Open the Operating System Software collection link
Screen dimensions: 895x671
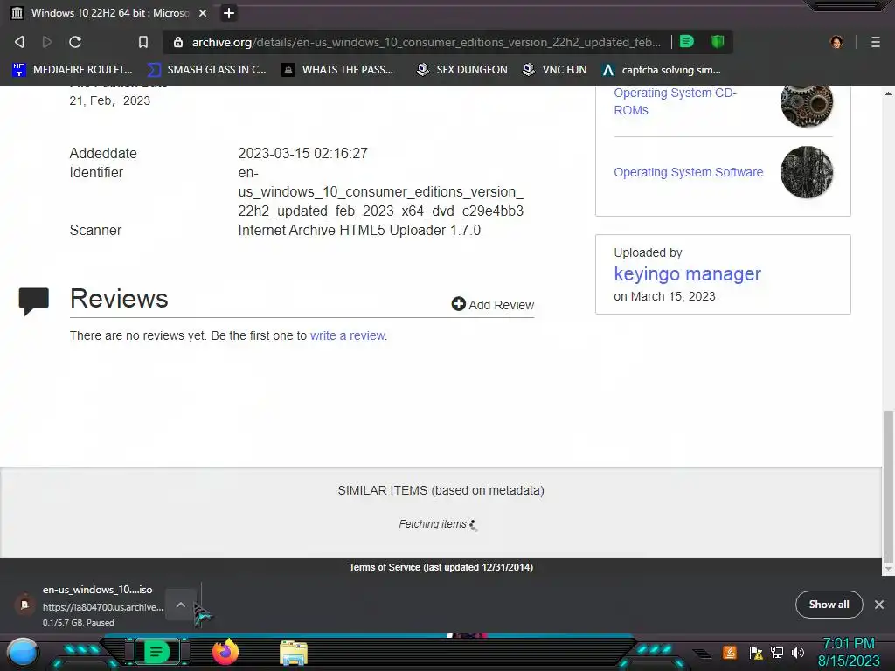[x=689, y=172]
